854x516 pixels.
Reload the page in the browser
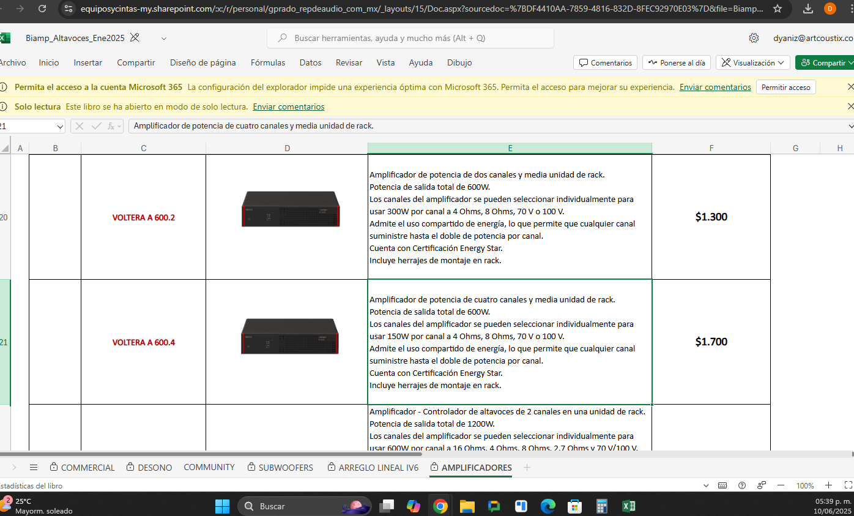pyautogui.click(x=42, y=9)
